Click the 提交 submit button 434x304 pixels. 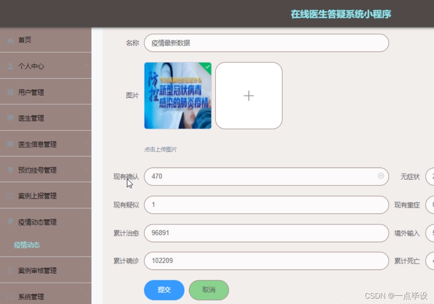tap(164, 290)
